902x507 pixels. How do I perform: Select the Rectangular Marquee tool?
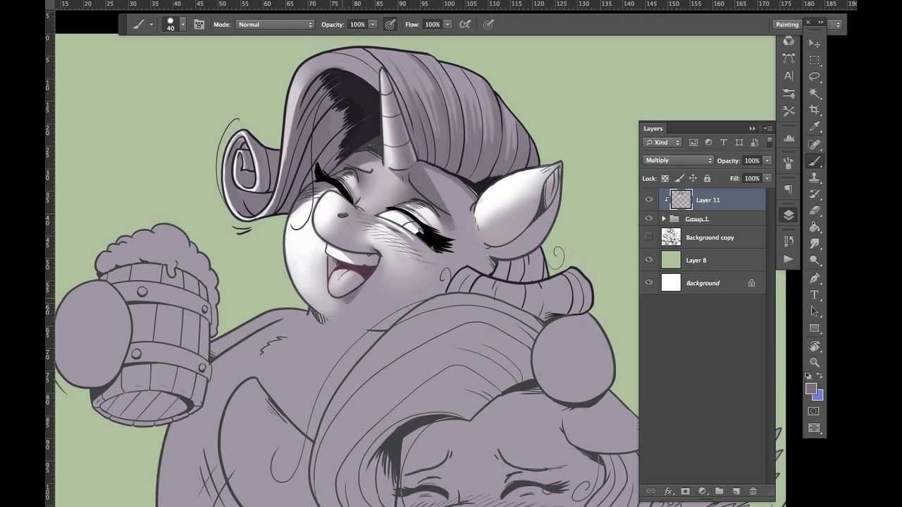815,60
